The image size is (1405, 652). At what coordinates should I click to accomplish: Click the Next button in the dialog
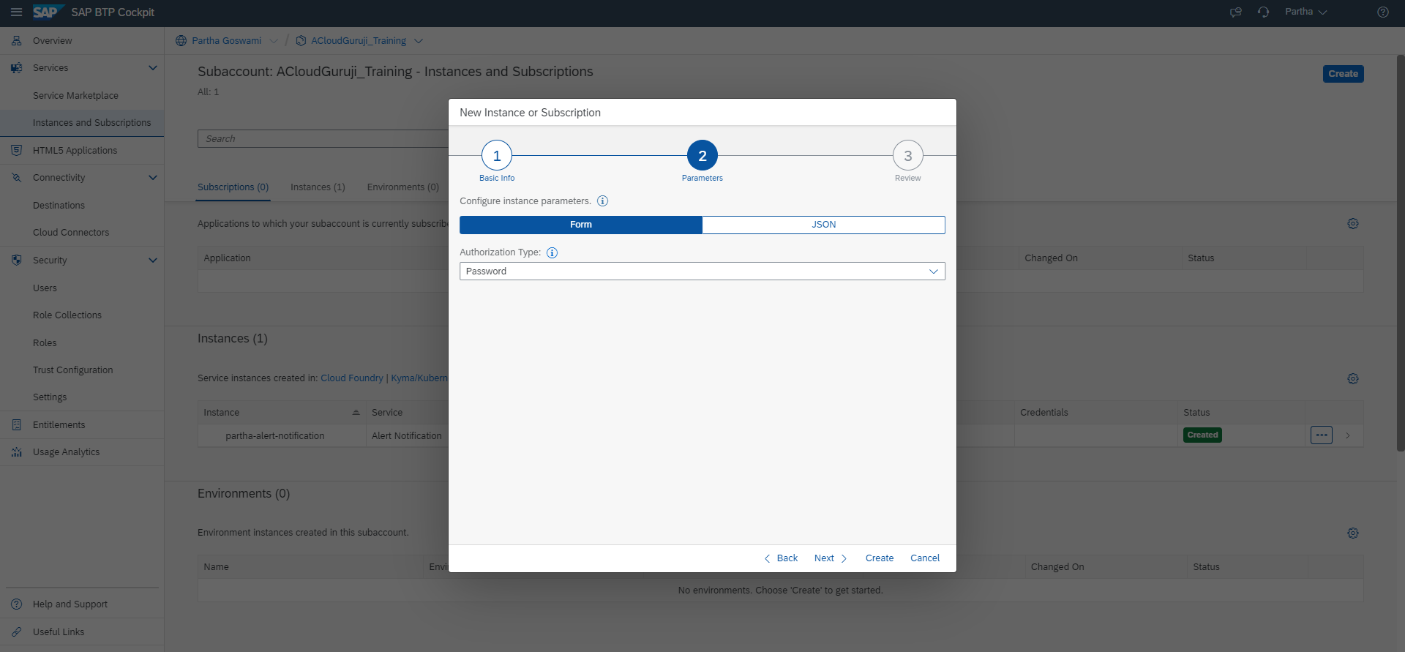tap(830, 558)
